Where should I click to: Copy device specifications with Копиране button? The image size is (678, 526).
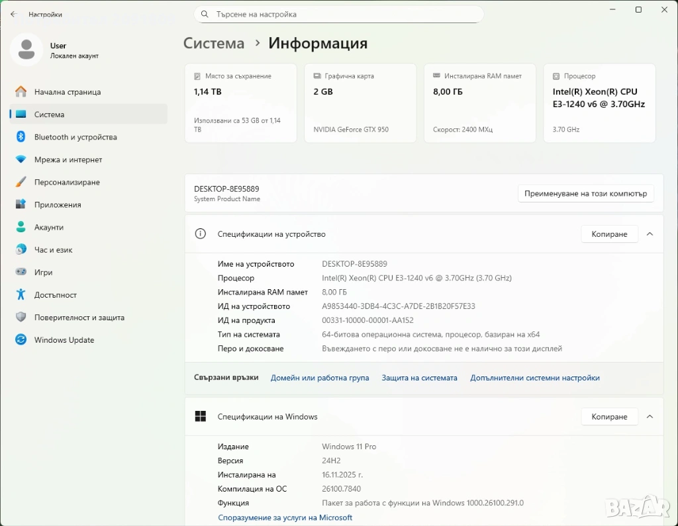(608, 234)
